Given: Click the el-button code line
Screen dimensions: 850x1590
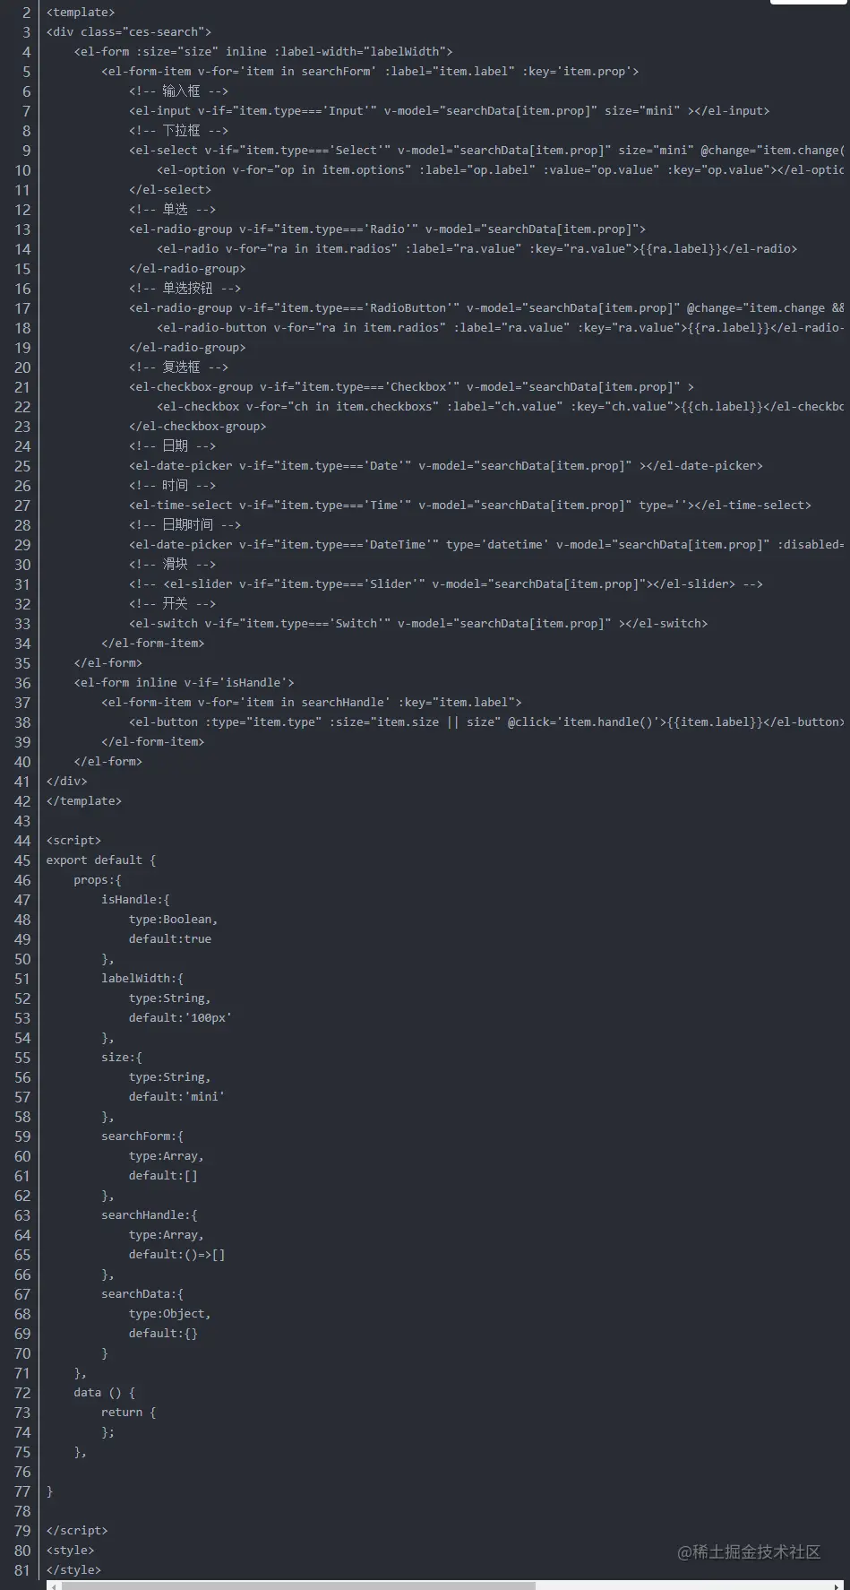Looking at the screenshot, I should tap(486, 722).
